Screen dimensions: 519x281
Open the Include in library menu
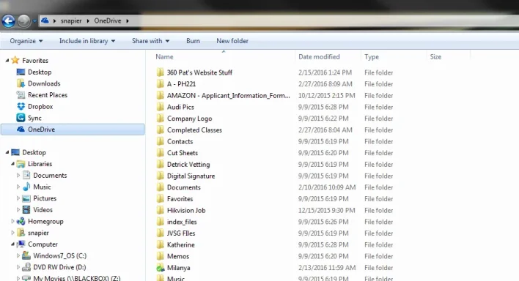(x=87, y=41)
